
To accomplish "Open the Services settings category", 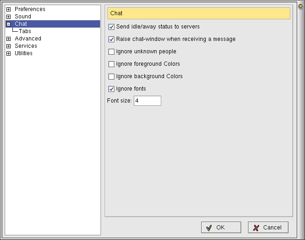I will coord(26,46).
